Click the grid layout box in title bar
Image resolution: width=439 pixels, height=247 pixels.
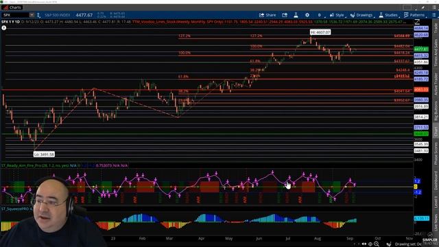point(407,8)
